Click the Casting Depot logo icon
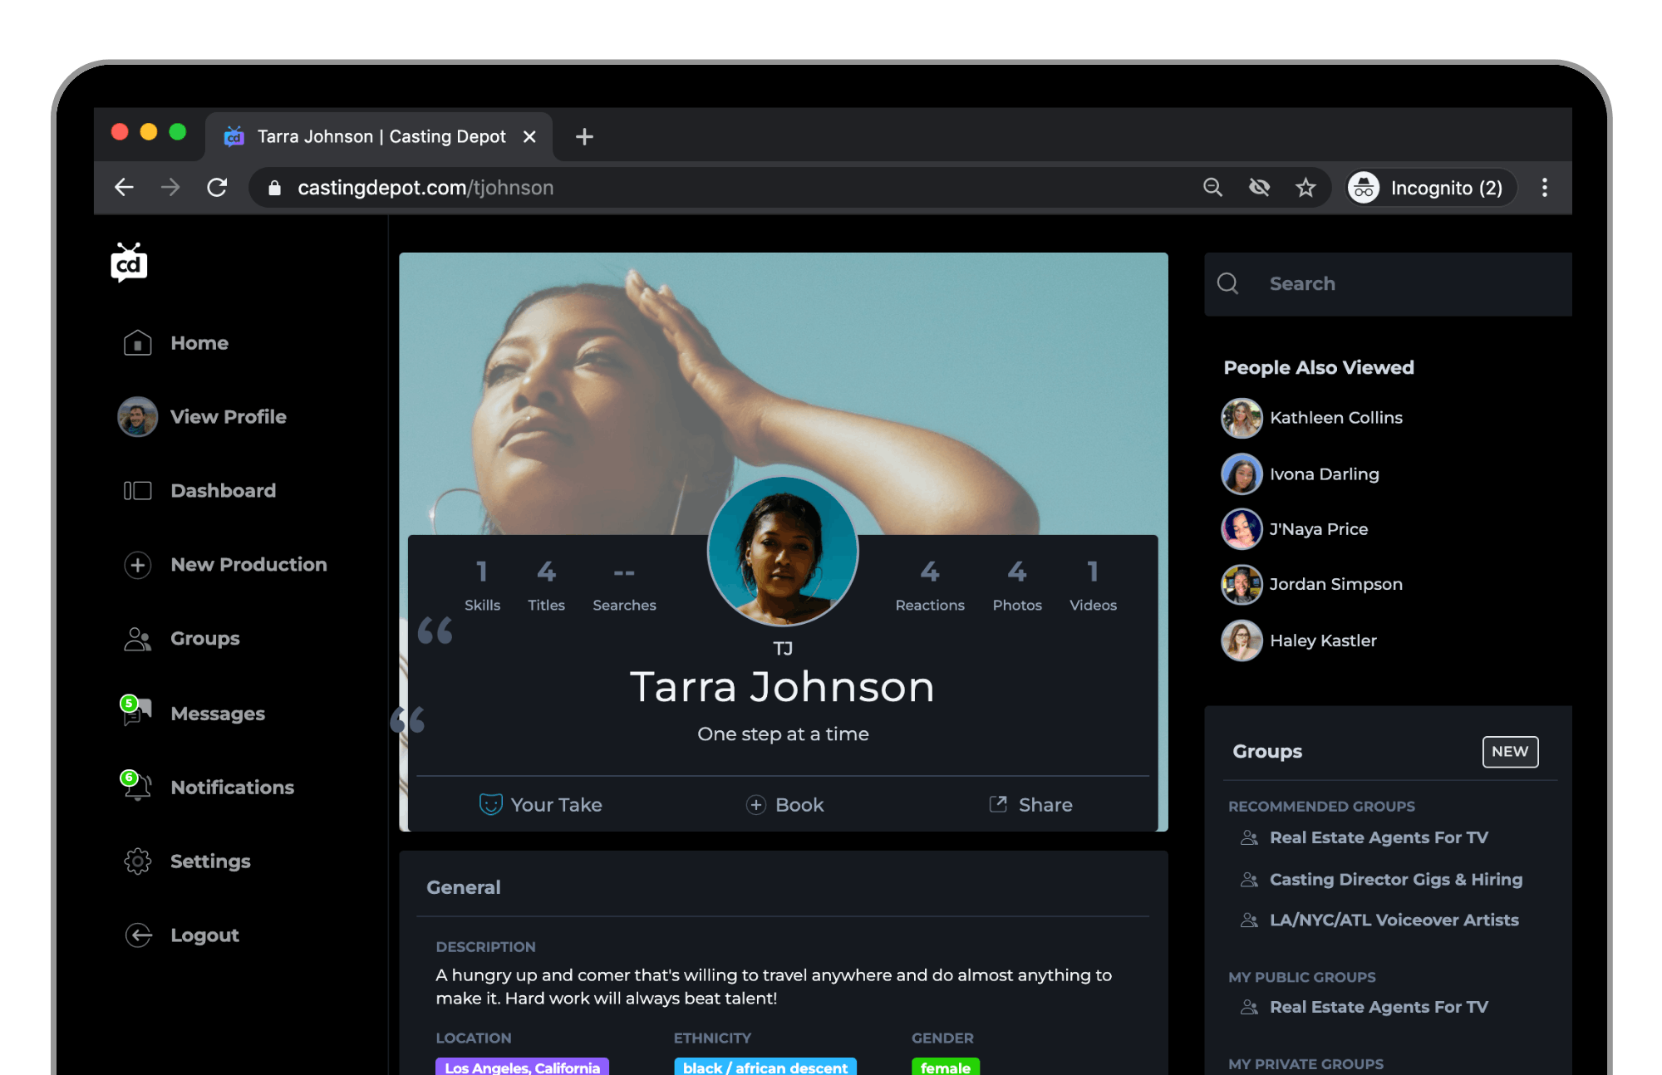The height and width of the screenshot is (1075, 1662). 129,263
